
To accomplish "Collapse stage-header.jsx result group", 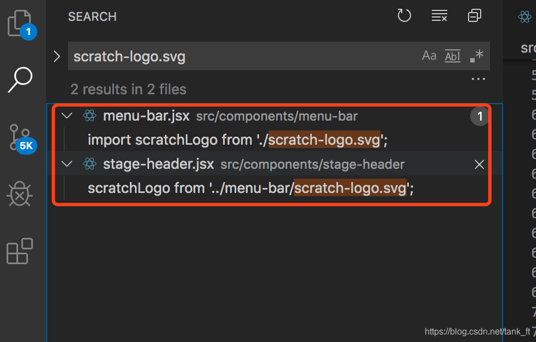I will point(67,164).
